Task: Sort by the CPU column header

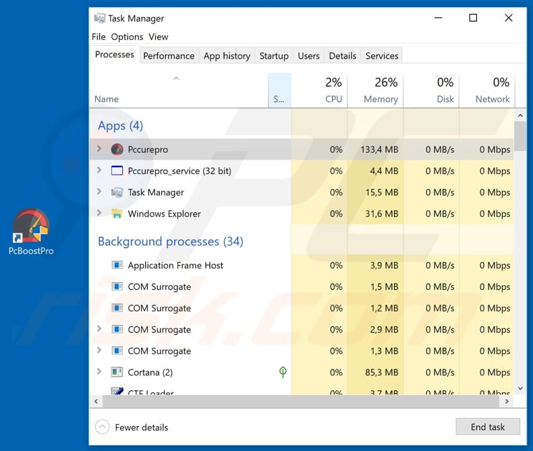Action: (x=319, y=90)
